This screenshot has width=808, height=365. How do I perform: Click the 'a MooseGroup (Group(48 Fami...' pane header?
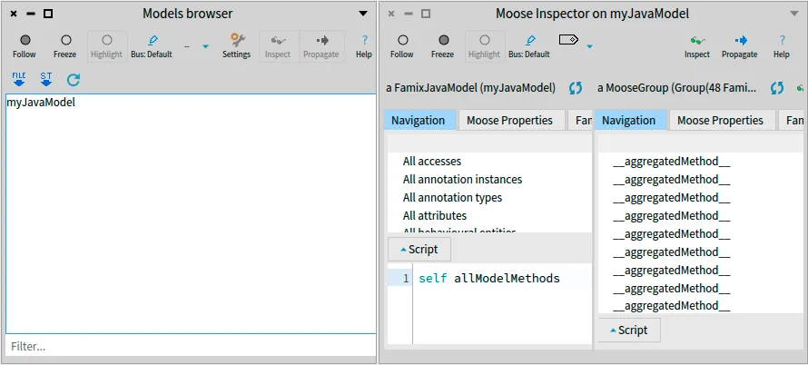pyautogui.click(x=677, y=88)
